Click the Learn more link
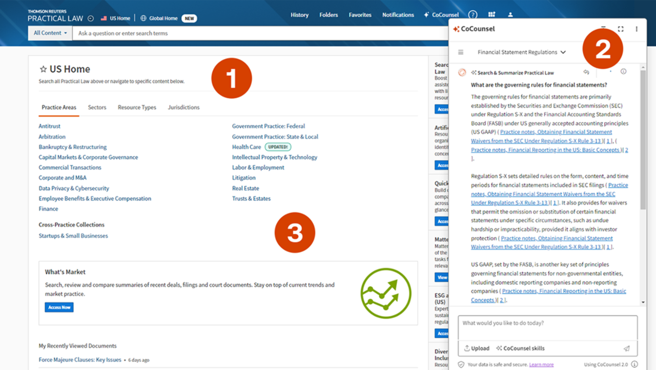 [x=541, y=365]
